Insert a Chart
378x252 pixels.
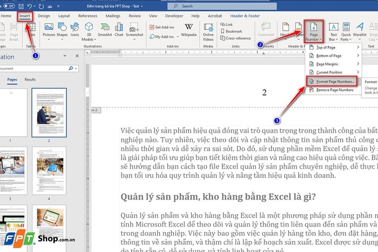tap(119, 30)
